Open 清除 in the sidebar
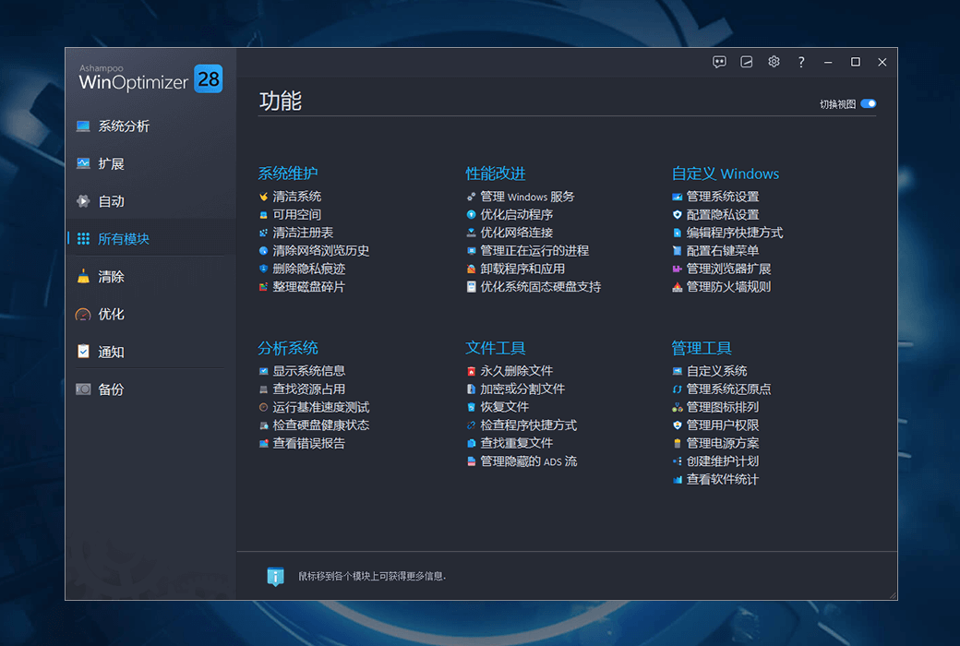Image resolution: width=960 pixels, height=646 pixels. point(111,277)
